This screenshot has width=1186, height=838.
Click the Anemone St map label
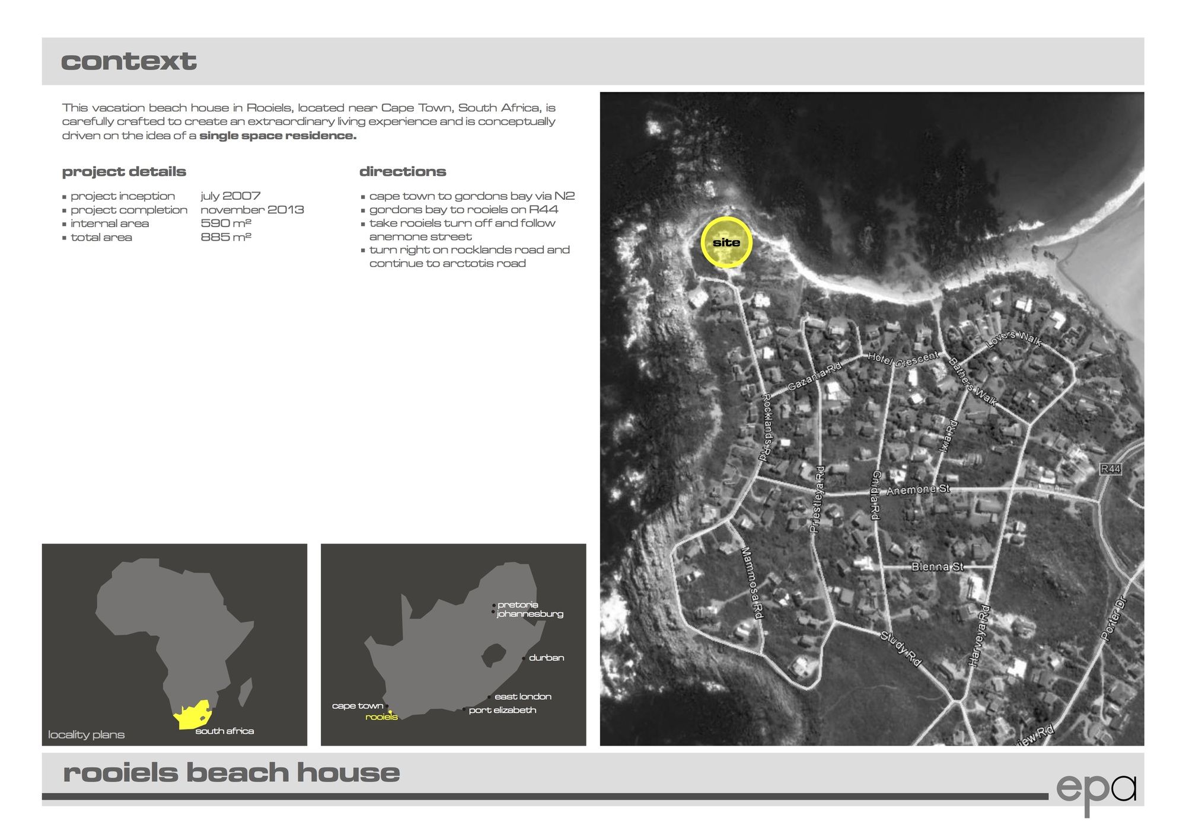pyautogui.click(x=917, y=490)
